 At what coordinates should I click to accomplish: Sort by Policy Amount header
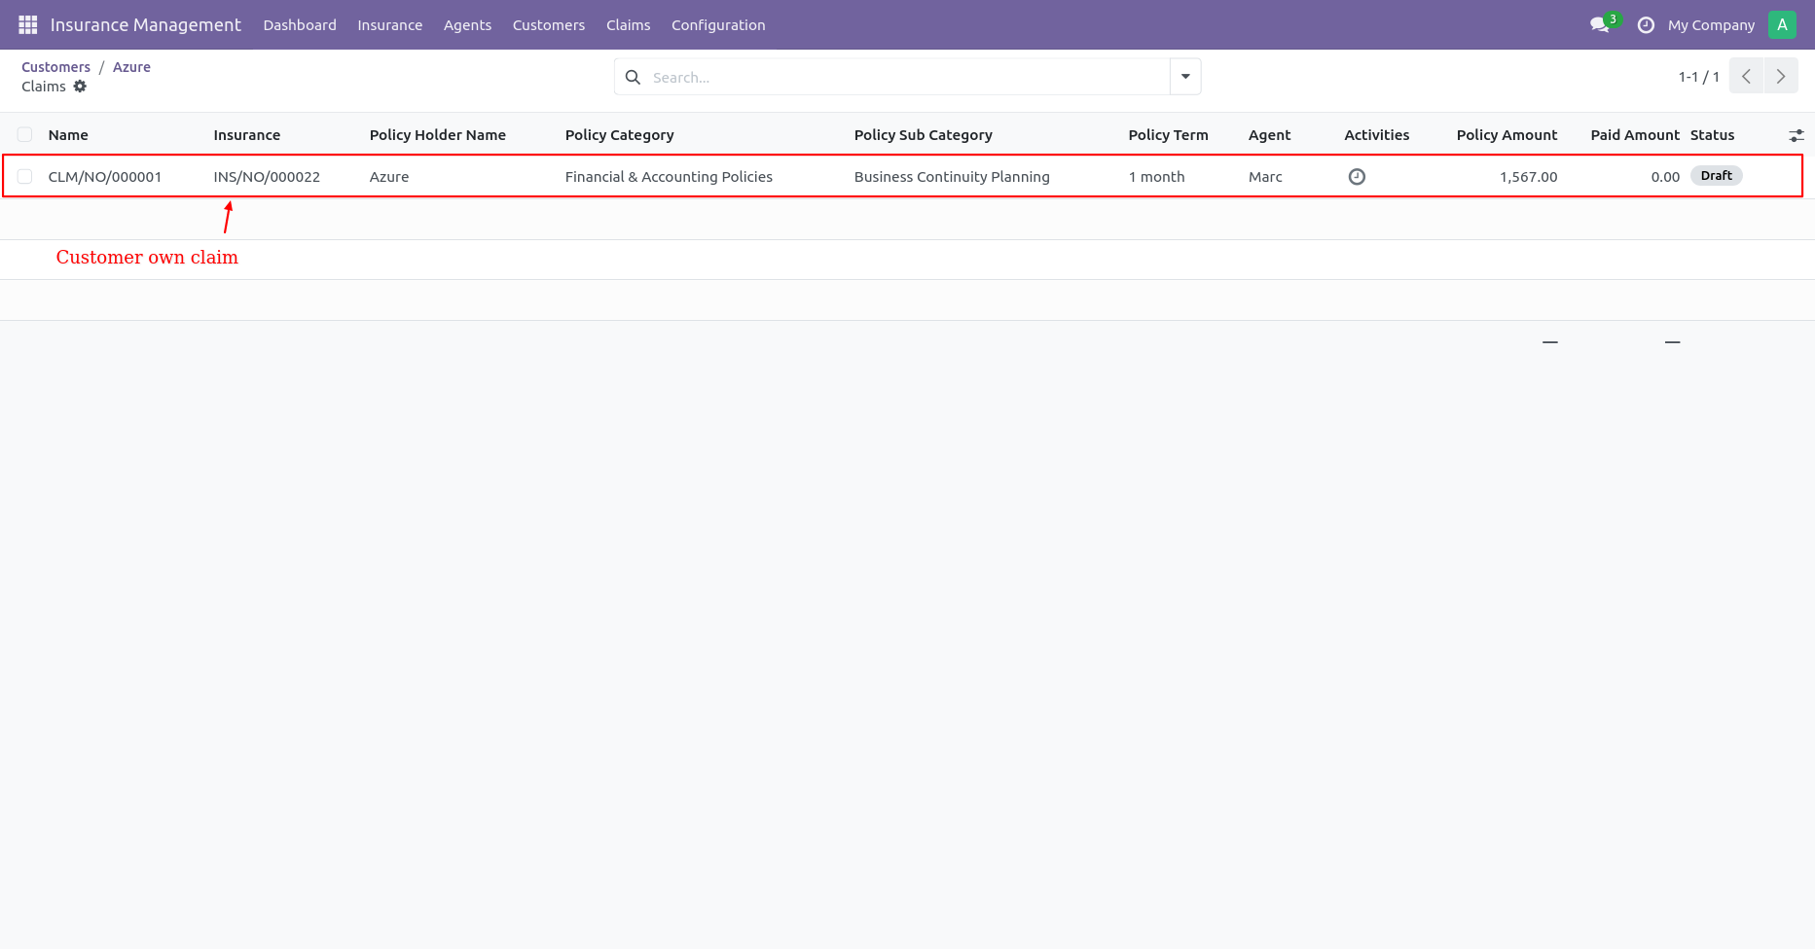tap(1506, 135)
